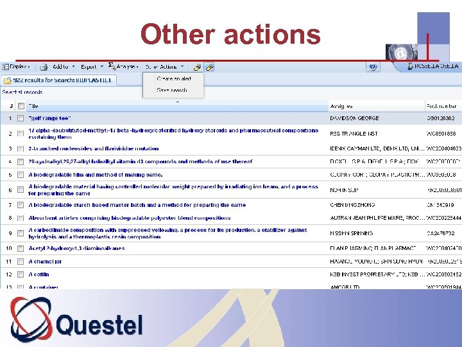Check the Absorbent articles row checkbox

(x=21, y=218)
